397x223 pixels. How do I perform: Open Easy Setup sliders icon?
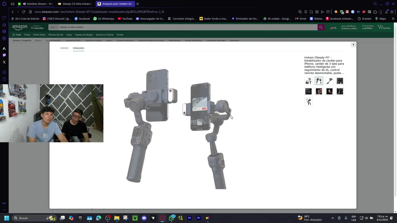392,12
